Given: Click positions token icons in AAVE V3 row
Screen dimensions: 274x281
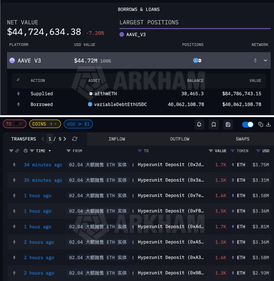Looking at the screenshot, I should (197, 60).
